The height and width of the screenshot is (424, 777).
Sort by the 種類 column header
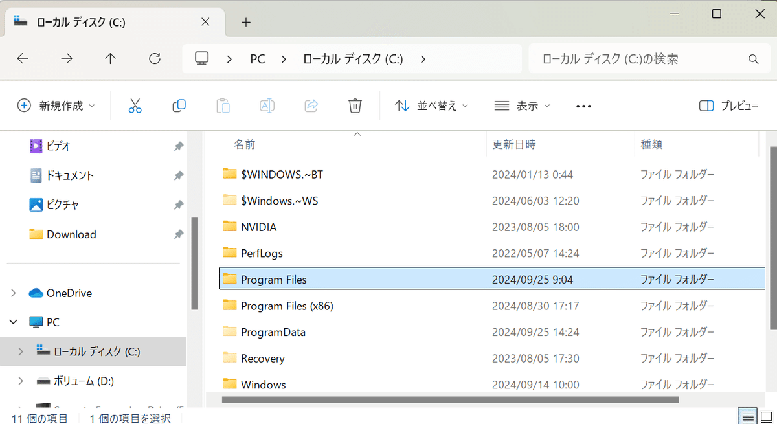tap(651, 144)
